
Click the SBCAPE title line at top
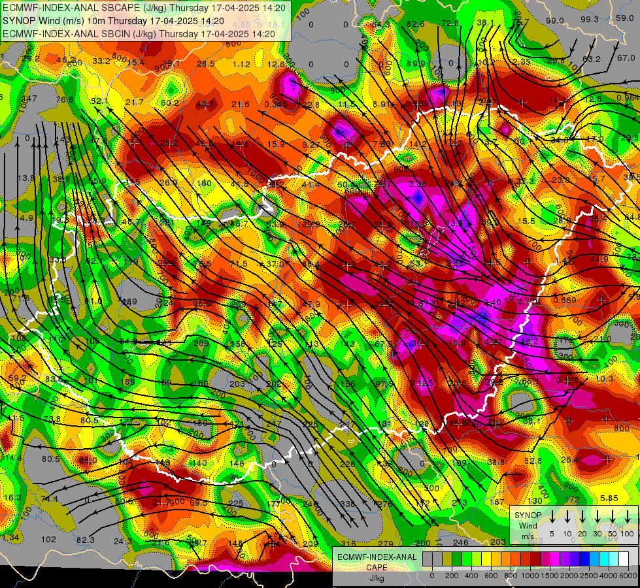144,8
